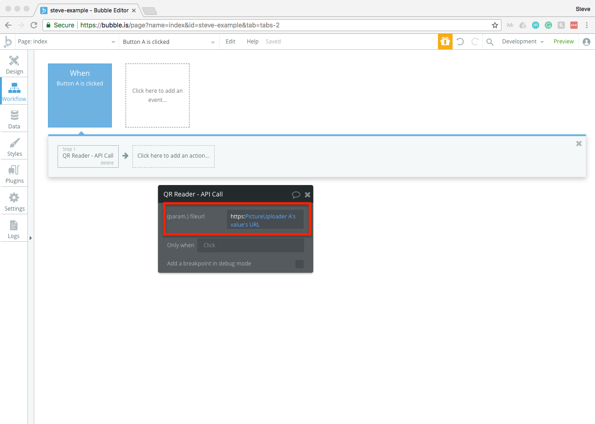Expand the Page: index dropdown
The image size is (595, 424).
(x=67, y=42)
